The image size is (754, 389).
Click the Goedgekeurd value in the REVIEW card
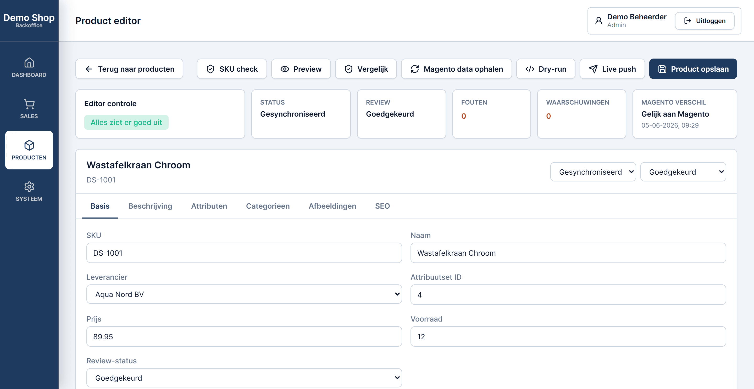[x=390, y=114]
